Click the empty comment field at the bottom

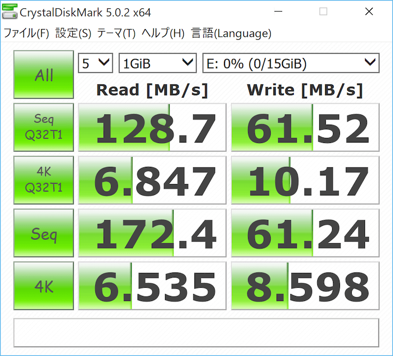coord(196,333)
